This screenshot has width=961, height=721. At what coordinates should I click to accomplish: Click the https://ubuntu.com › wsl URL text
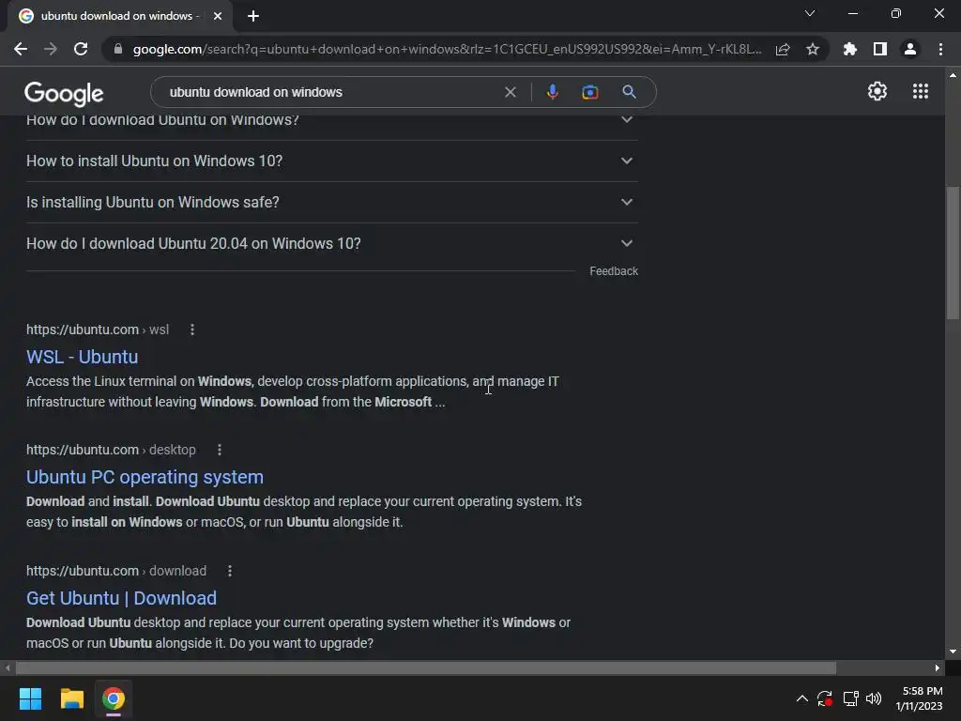click(x=98, y=330)
